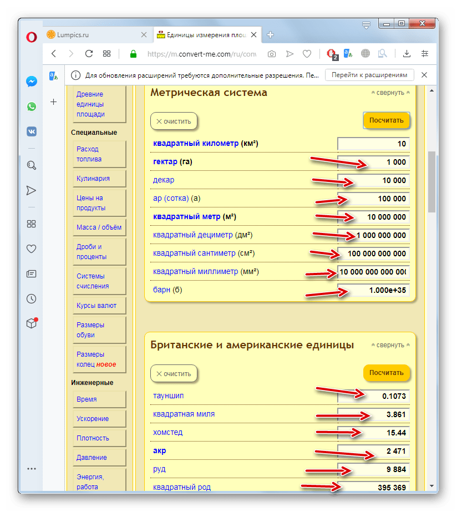457x512 pixels.
Task: Click the квадратный километр input field
Action: click(x=373, y=144)
